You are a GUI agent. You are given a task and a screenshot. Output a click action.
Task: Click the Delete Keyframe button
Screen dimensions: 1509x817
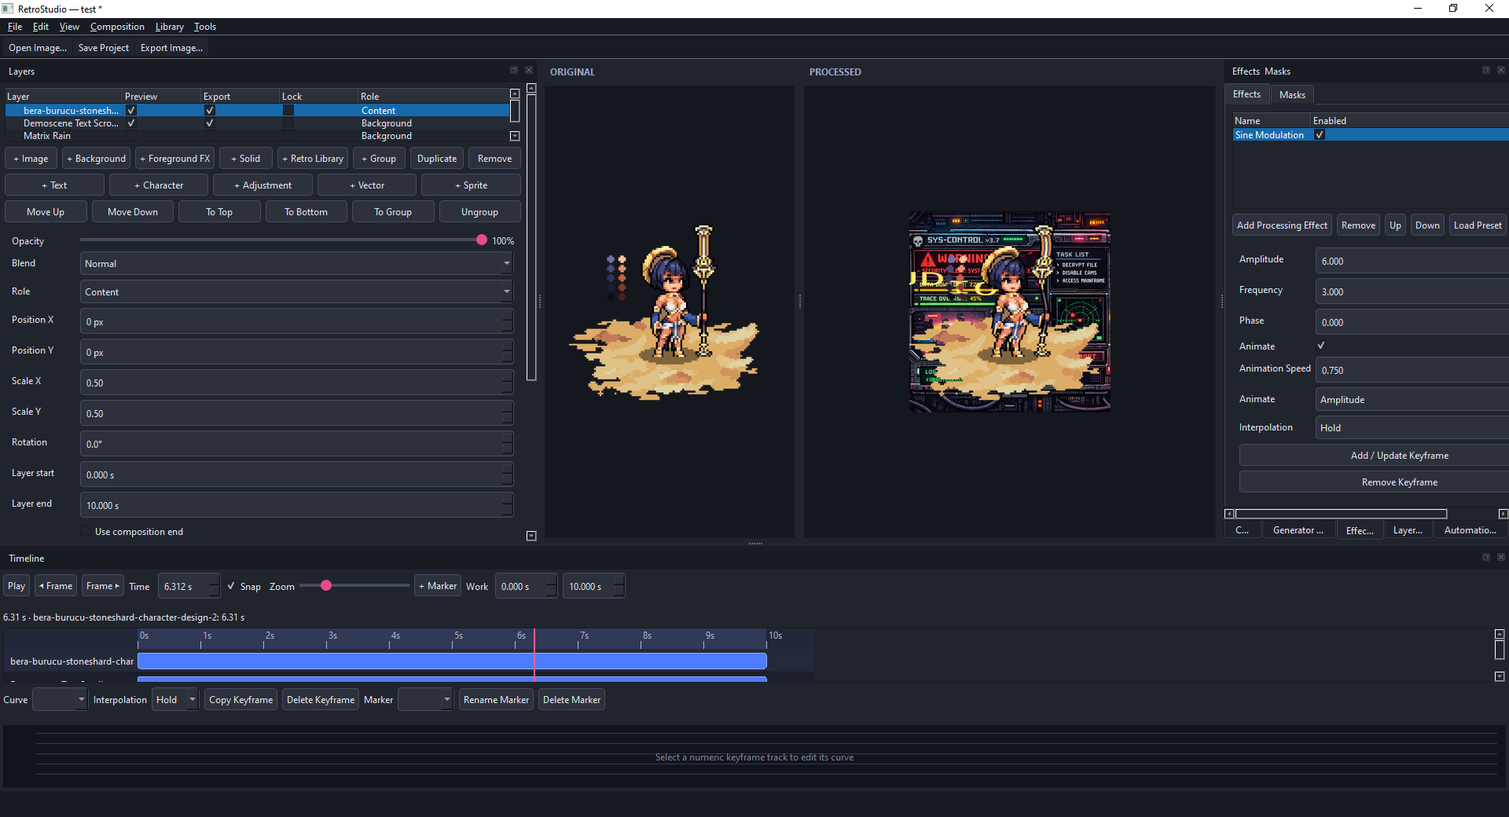[x=321, y=700]
